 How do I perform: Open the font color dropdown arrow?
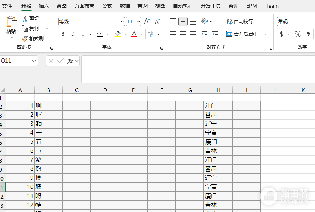tap(141, 34)
